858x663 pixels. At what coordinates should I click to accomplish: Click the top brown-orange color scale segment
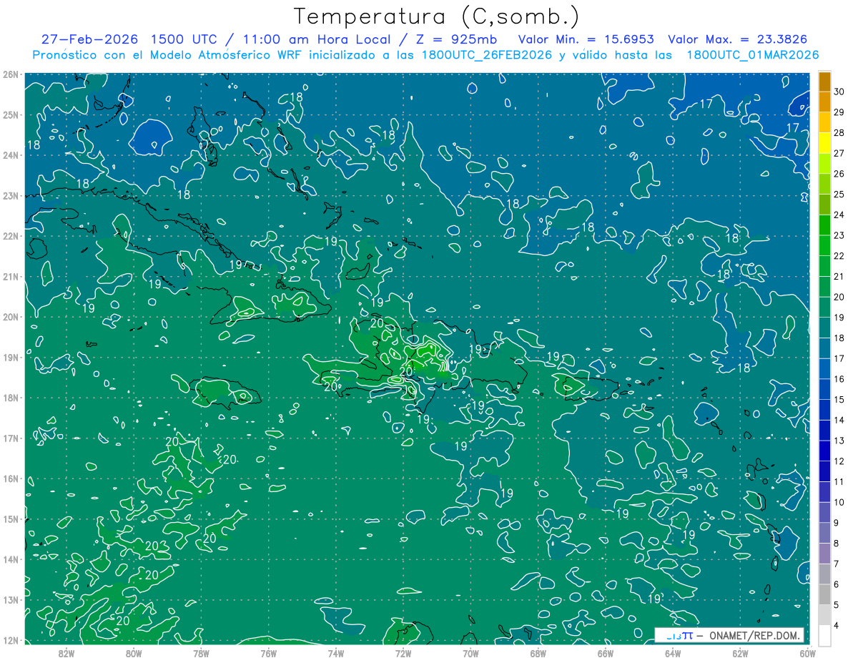click(824, 82)
